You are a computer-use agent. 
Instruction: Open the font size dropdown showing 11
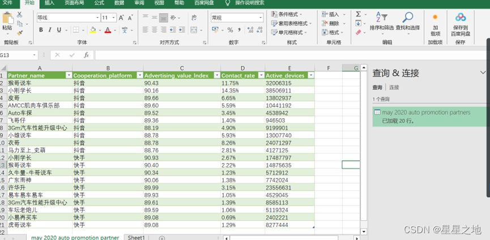click(x=114, y=18)
